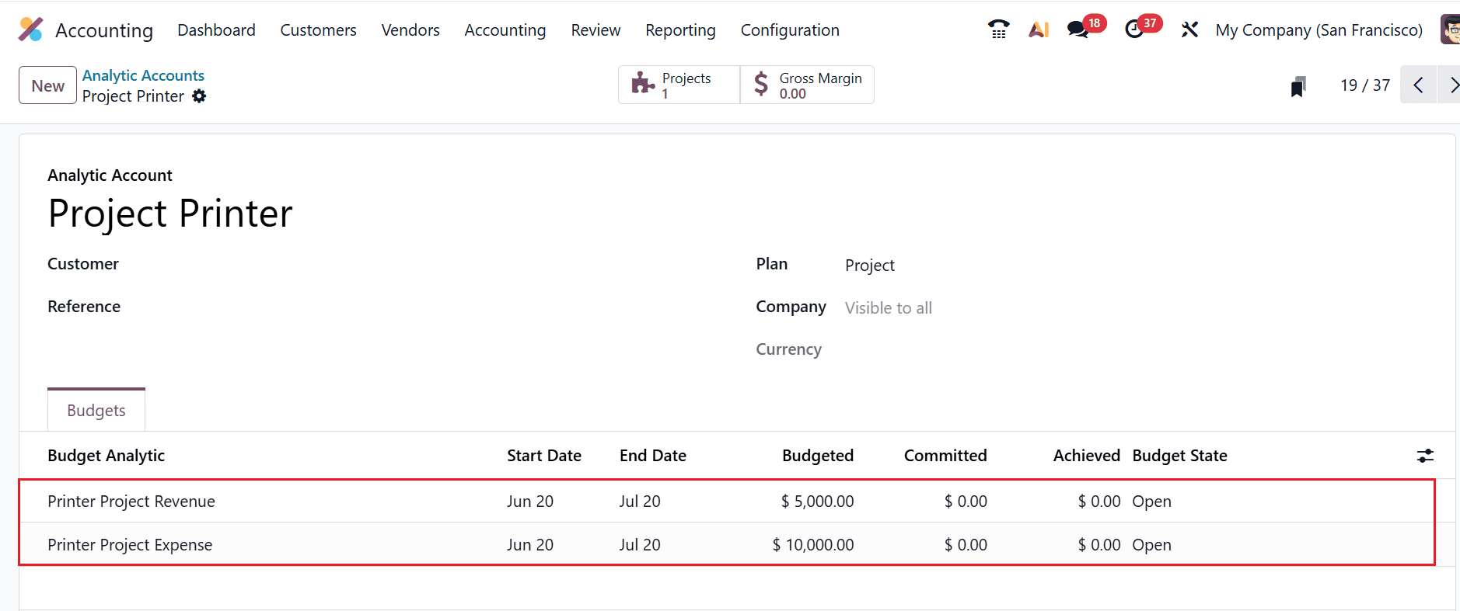Go to previous record arrow
The height and width of the screenshot is (611, 1460).
[1419, 85]
